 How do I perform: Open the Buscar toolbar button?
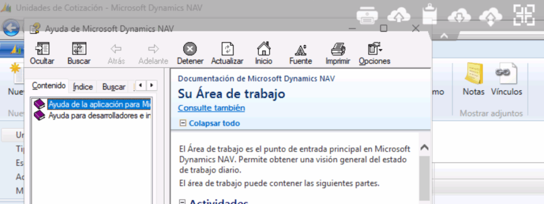[79, 54]
